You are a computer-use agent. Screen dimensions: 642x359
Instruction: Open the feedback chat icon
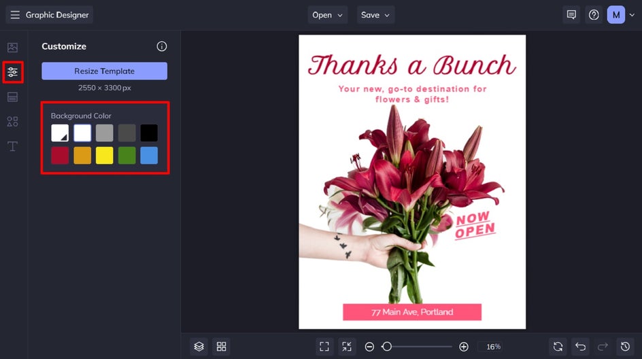pos(571,15)
